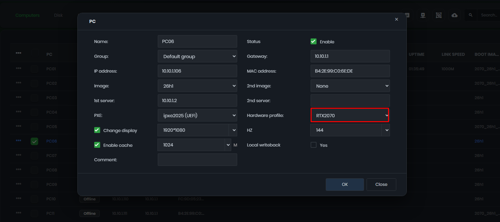
Task: Close the PC dialog with the X icon
Action: tap(397, 19)
